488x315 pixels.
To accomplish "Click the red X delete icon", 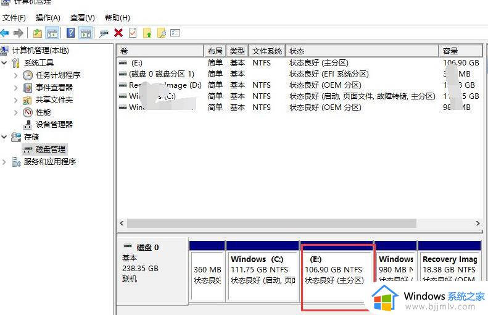I will coord(118,33).
